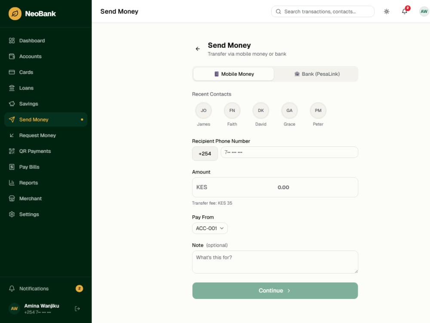This screenshot has width=430, height=323.
Task: Click the Amina Wanjiku profile name
Action: point(42,306)
